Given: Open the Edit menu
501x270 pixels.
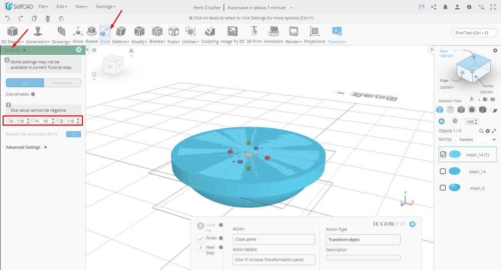Looking at the screenshot, I should click(62, 6).
